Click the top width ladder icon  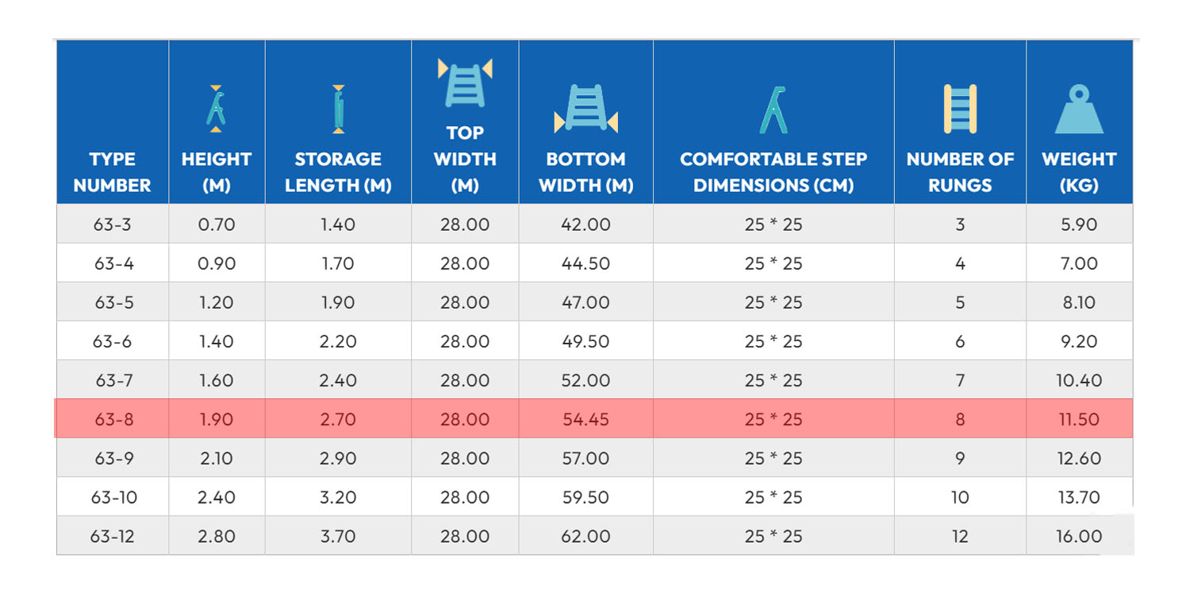(465, 83)
